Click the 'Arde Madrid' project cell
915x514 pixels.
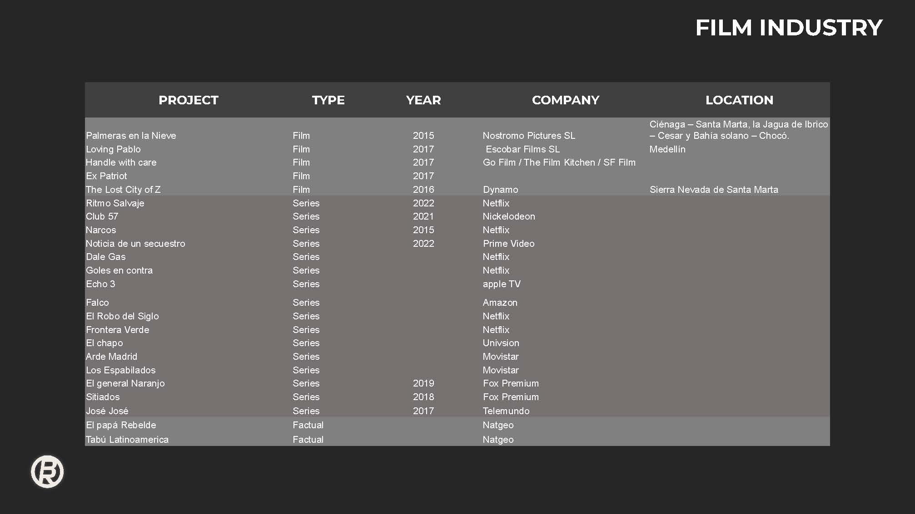(x=111, y=357)
